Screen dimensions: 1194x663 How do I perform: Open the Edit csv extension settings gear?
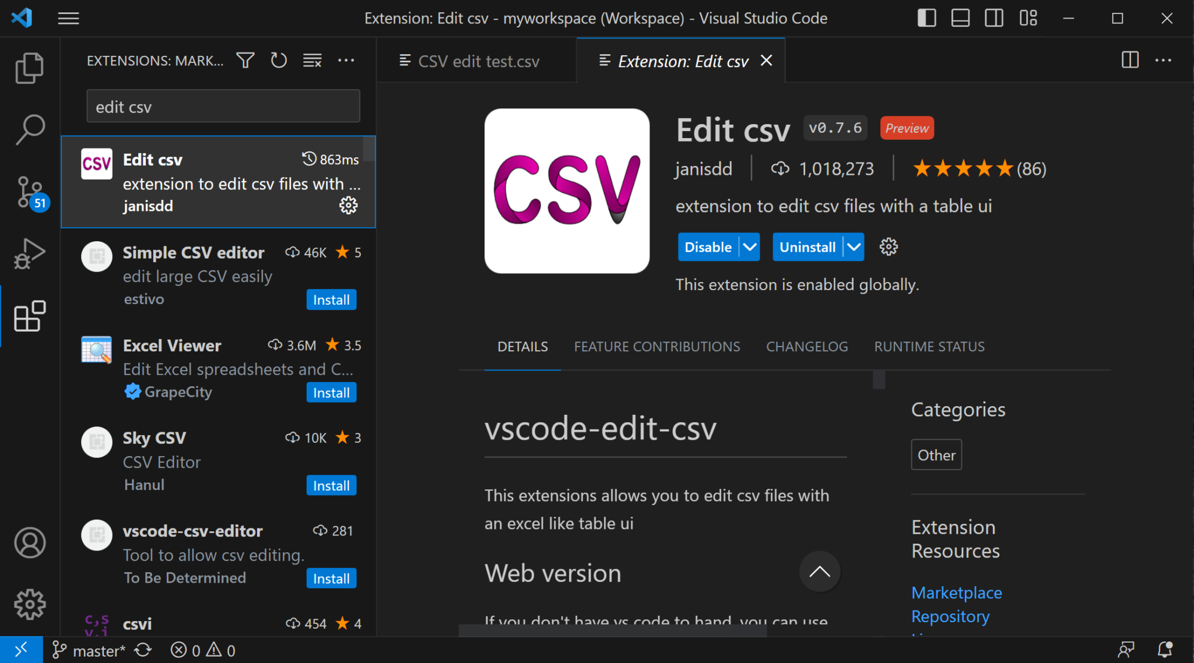(x=348, y=205)
